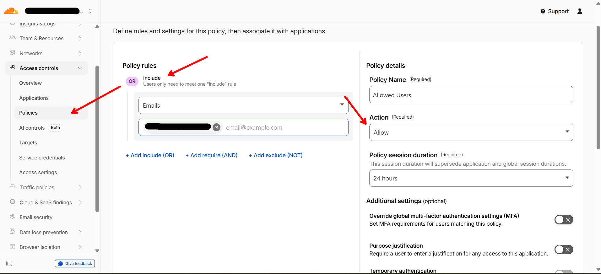This screenshot has height=274, width=601.
Task: Click the Browser isolation sidebar icon
Action: (x=13, y=246)
